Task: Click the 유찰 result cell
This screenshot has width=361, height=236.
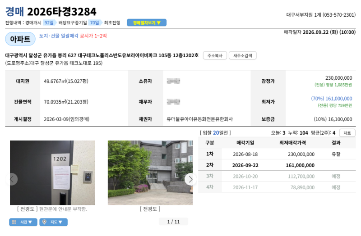Action: click(336, 154)
